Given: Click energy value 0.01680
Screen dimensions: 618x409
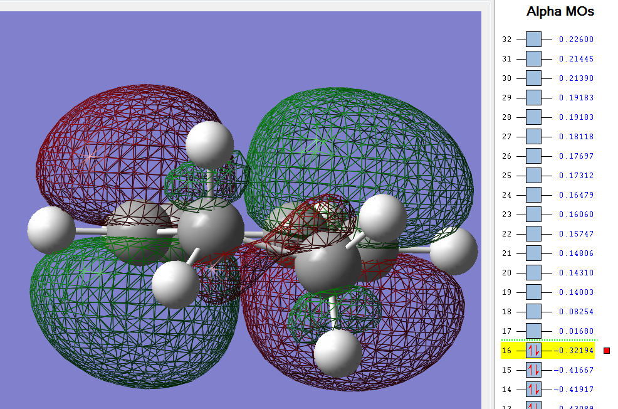Looking at the screenshot, I should [x=576, y=331].
